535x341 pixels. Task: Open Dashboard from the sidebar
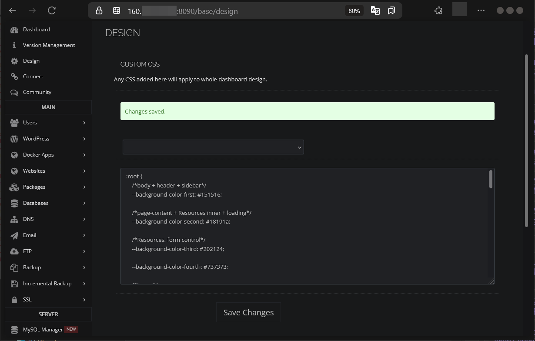pyautogui.click(x=36, y=30)
